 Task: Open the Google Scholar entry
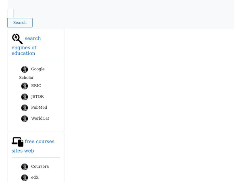(32, 73)
